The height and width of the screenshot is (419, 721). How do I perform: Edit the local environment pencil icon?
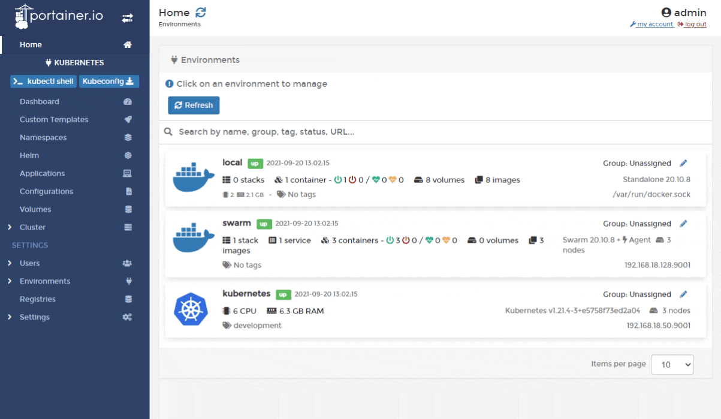(683, 163)
